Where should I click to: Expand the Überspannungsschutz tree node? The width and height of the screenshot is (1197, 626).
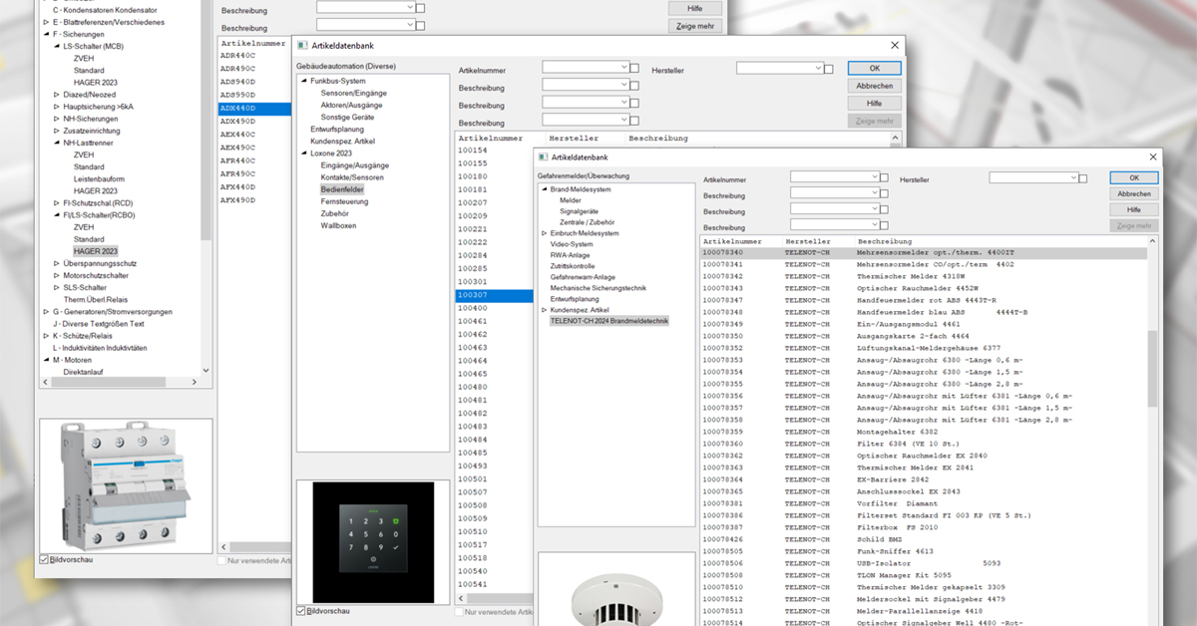click(56, 263)
